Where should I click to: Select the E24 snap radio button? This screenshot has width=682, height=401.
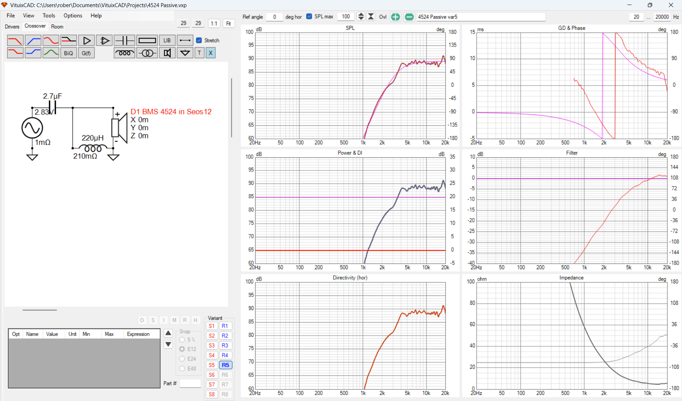[x=182, y=359]
